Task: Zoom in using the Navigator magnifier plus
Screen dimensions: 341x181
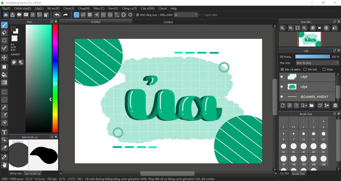Action: 291,28
